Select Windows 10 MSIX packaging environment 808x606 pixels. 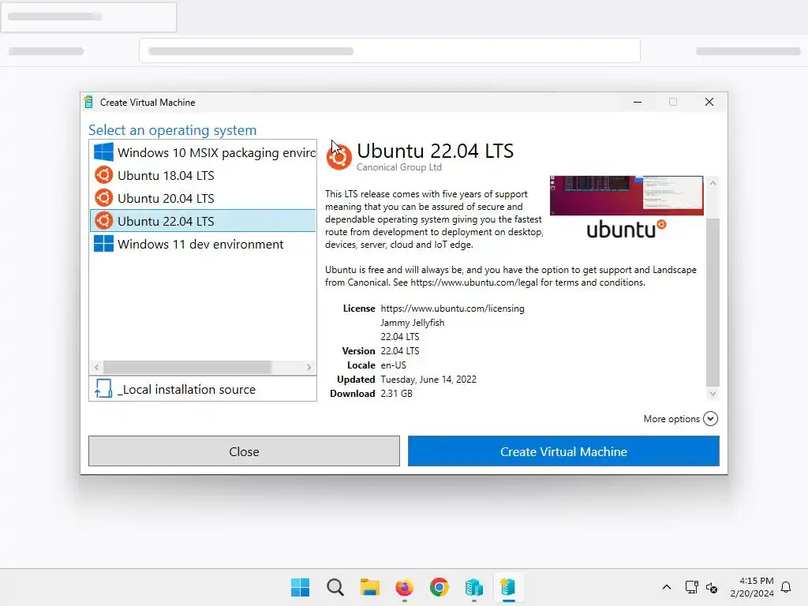pyautogui.click(x=203, y=152)
